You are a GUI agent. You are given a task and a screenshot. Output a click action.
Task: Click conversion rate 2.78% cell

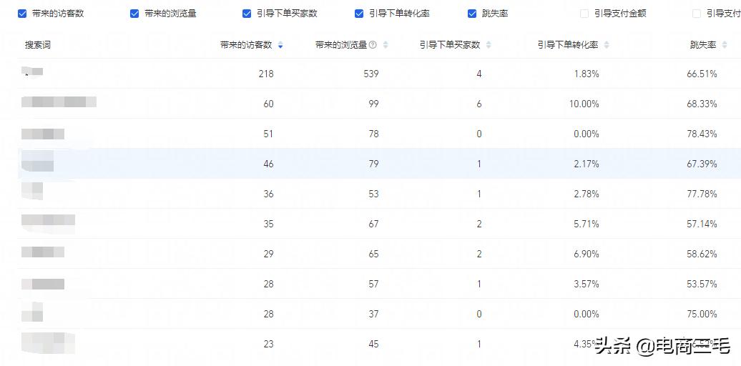(x=587, y=194)
